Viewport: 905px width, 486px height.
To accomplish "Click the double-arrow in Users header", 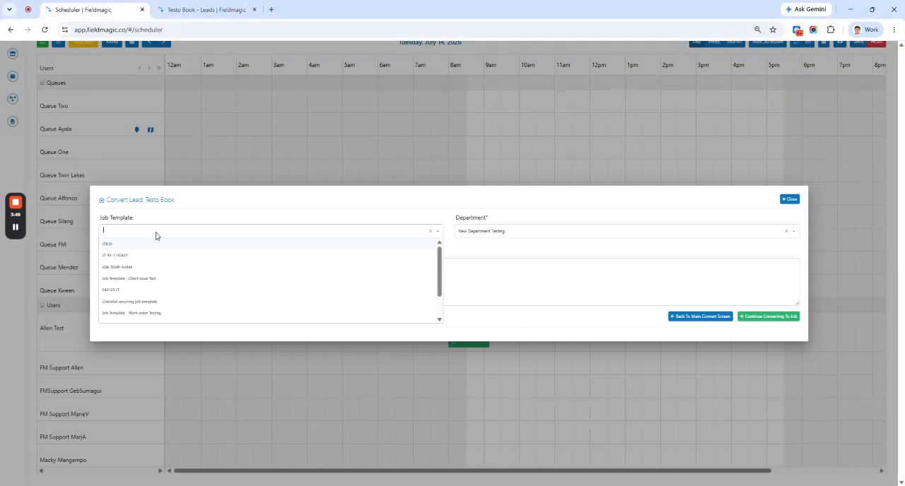I will coord(158,68).
